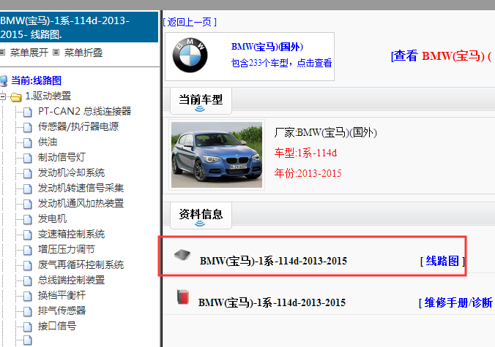Image resolution: width=495 pixels, height=347 pixels.
Task: Open PT-CAN2 总线连接器 entry
Action: coord(85,112)
